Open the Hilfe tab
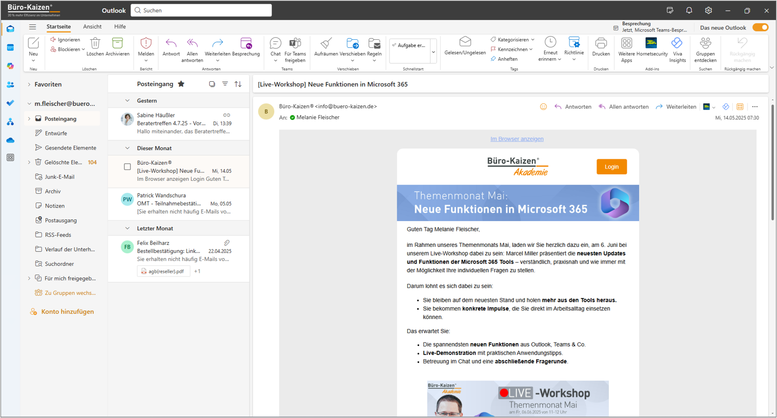 pos(120,26)
